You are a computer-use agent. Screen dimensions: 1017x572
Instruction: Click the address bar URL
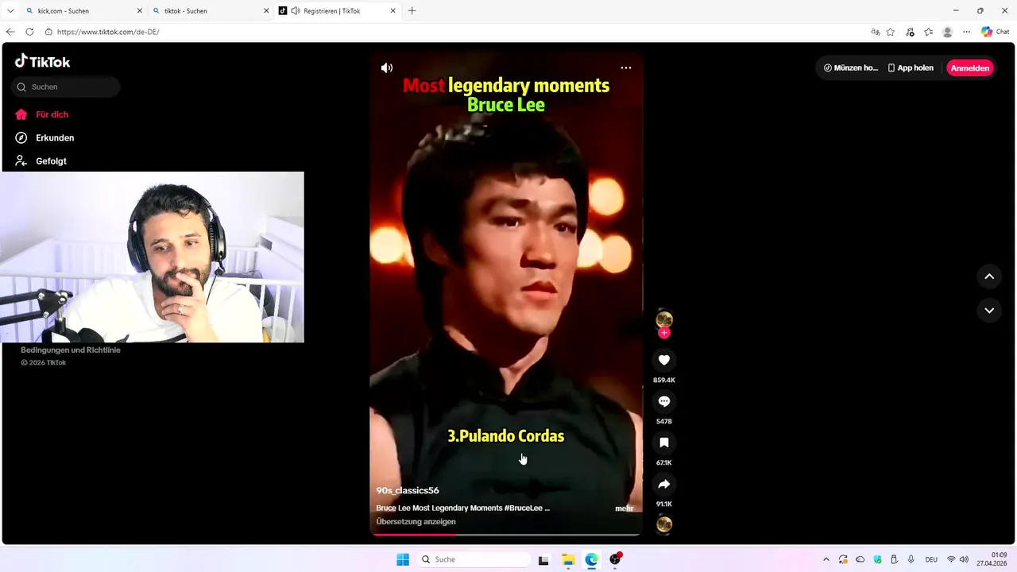pyautogui.click(x=108, y=32)
